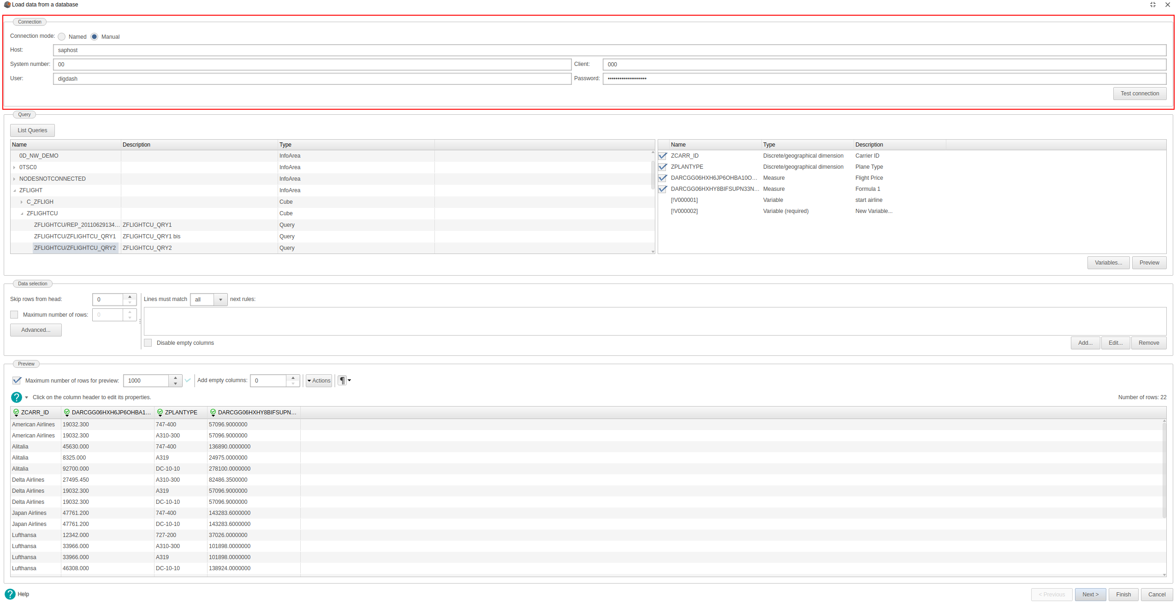Click the ZPLANTYPE column header status icon
This screenshot has width=1176, height=602.
[160, 412]
